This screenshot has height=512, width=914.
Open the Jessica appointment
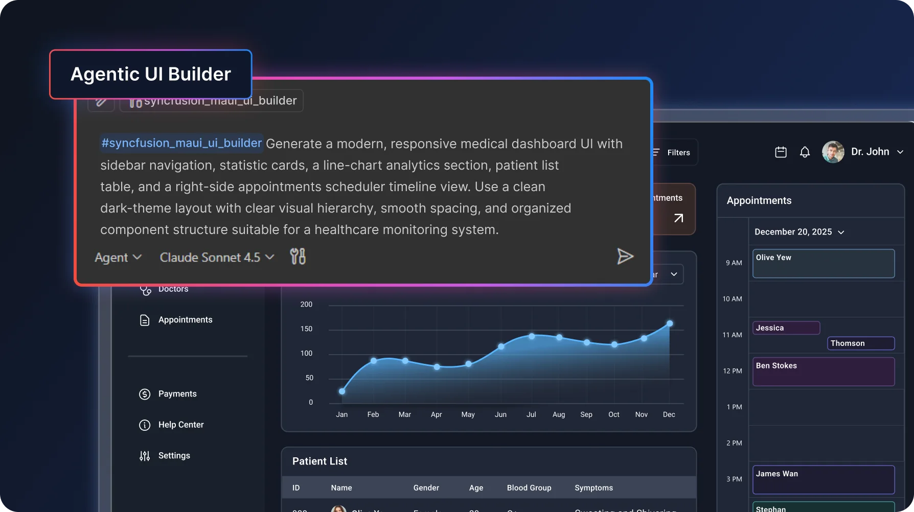786,328
